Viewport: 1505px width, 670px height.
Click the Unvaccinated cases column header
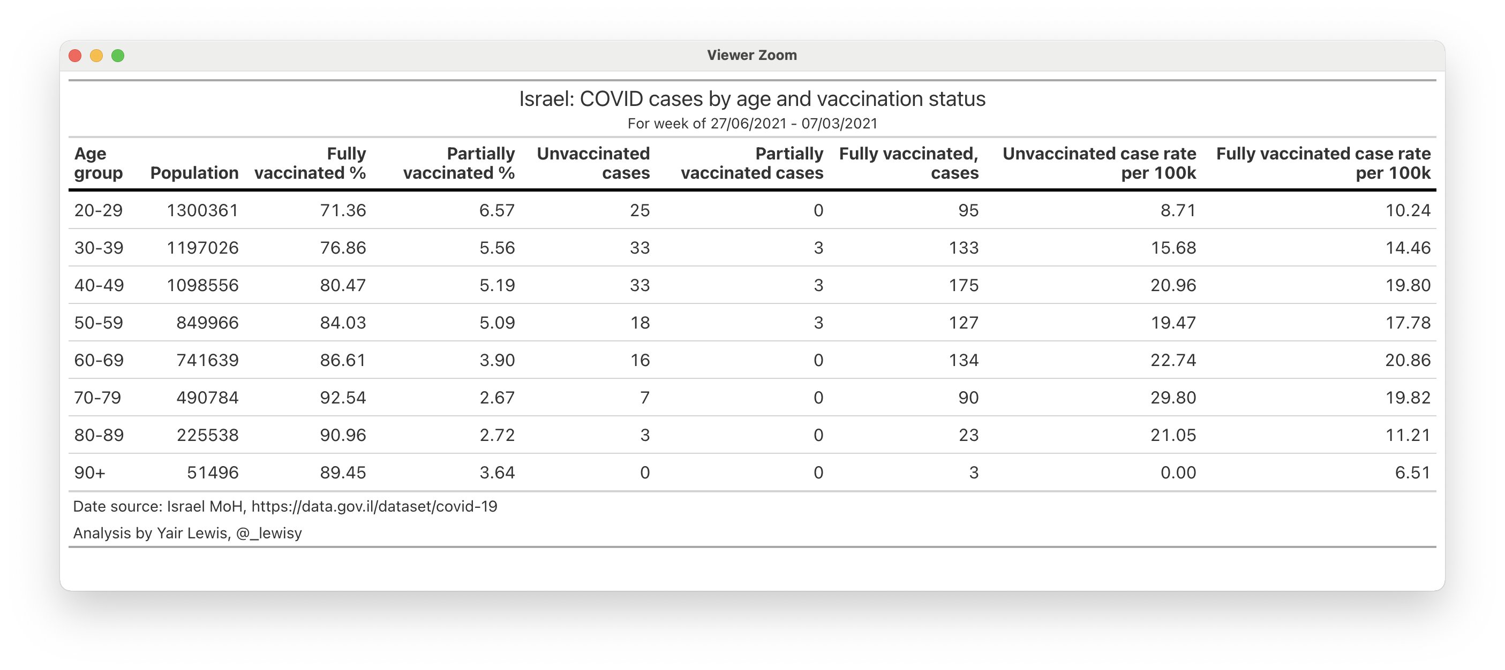tap(593, 163)
